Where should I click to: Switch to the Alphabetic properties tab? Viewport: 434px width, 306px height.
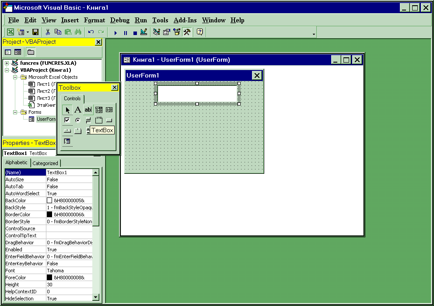point(16,162)
